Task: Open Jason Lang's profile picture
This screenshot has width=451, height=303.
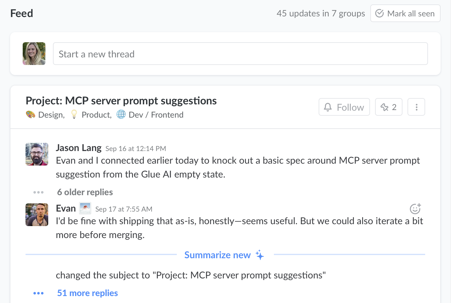Action: tap(37, 154)
